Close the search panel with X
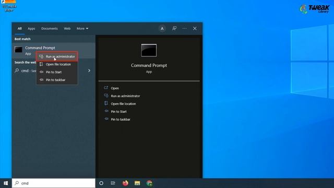334x188 pixels. 195,28
